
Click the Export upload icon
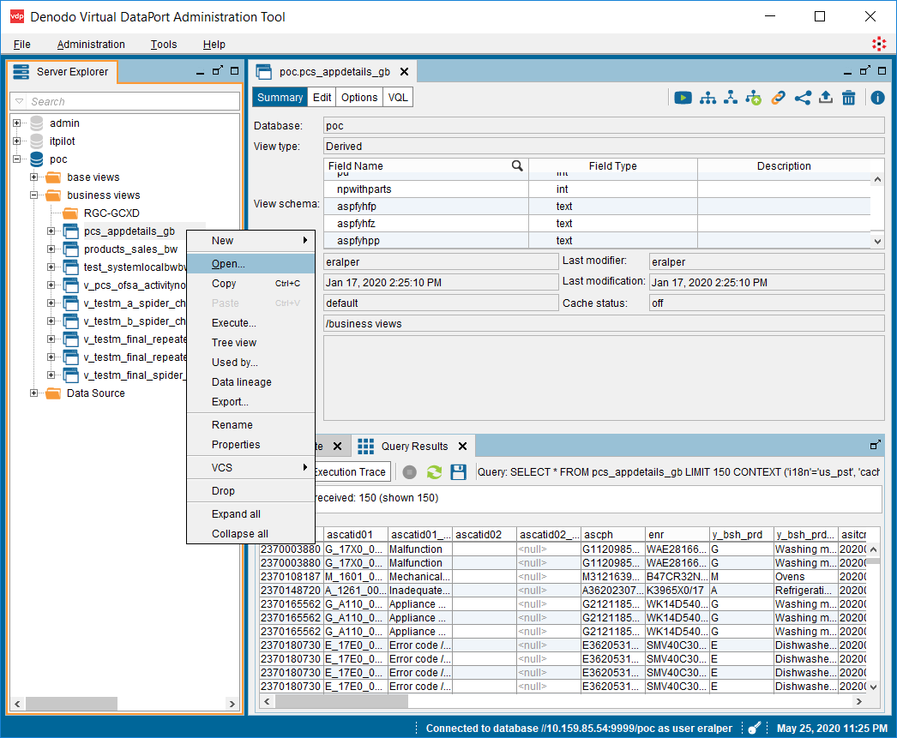pos(826,98)
